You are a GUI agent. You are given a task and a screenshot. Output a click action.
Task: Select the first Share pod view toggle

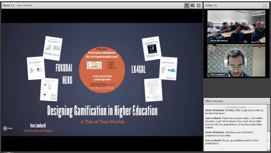pyautogui.click(x=187, y=5)
